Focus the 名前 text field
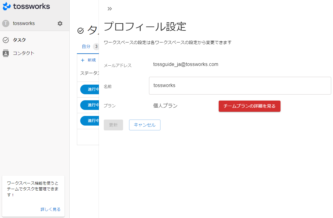333x218 pixels. click(240, 86)
